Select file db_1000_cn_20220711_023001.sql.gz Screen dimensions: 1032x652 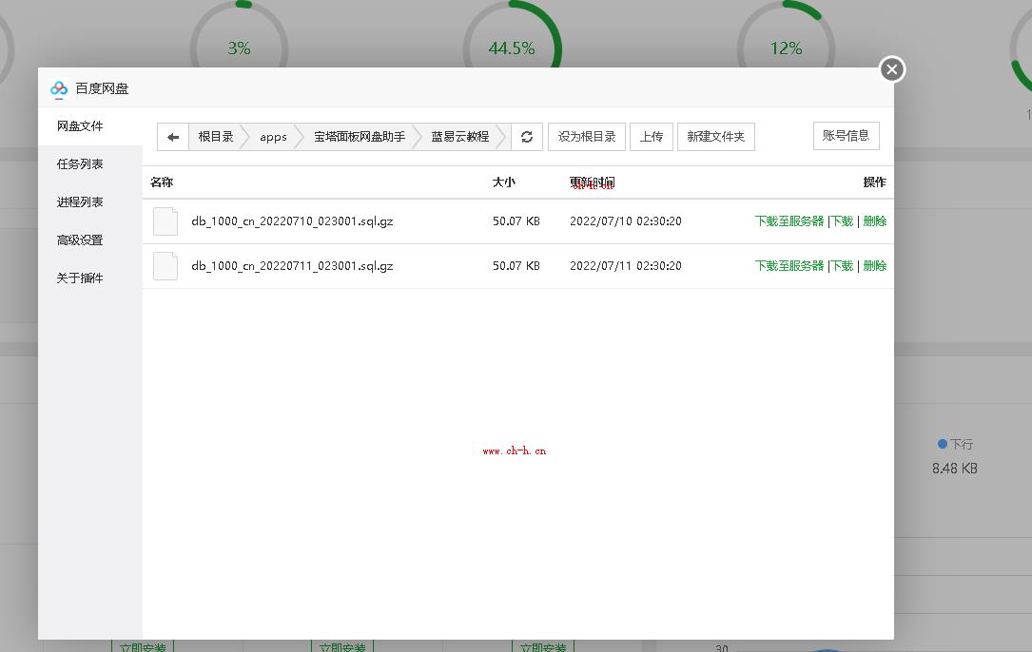point(292,266)
